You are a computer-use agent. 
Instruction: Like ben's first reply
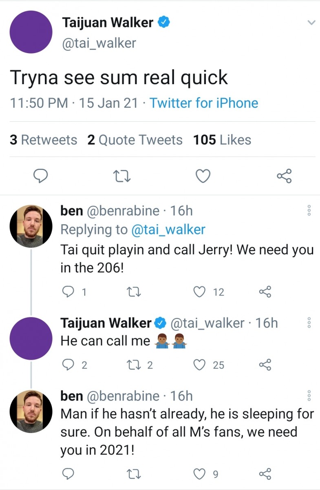point(199,292)
